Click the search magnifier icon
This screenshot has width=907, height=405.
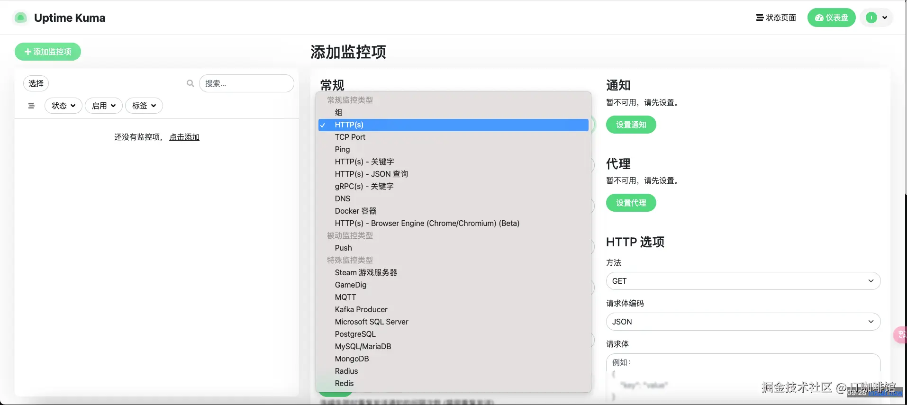(x=190, y=83)
